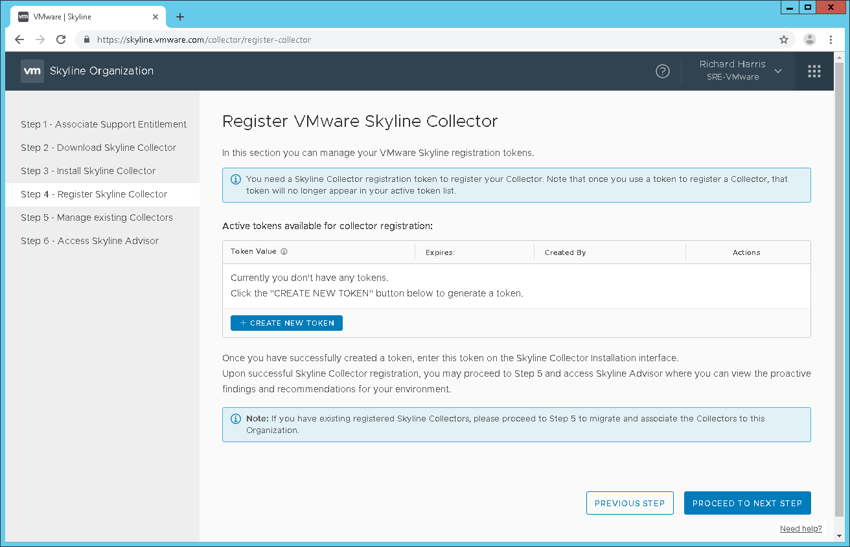Open the apps grid icon in header
Image resolution: width=850 pixels, height=547 pixels.
click(x=814, y=71)
